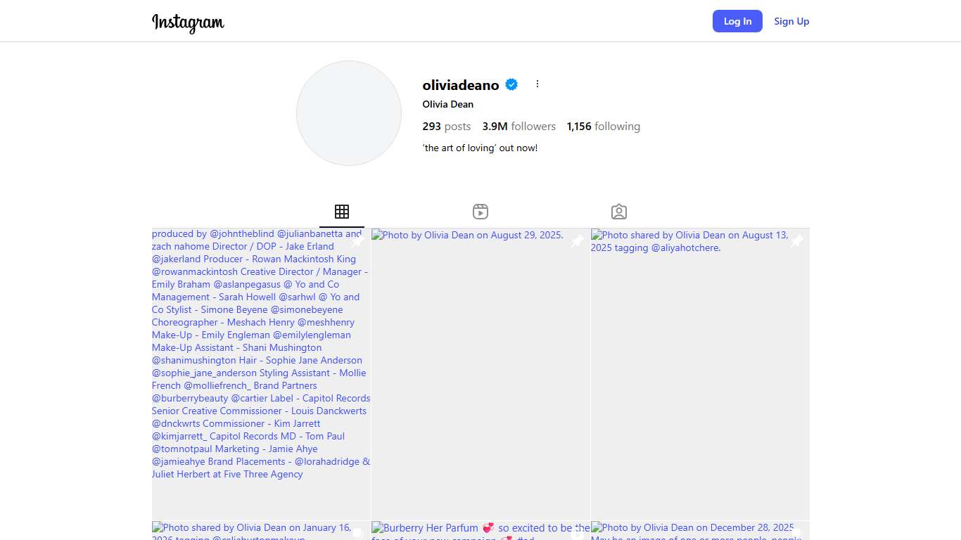View the 1,156 following list

[x=603, y=127]
